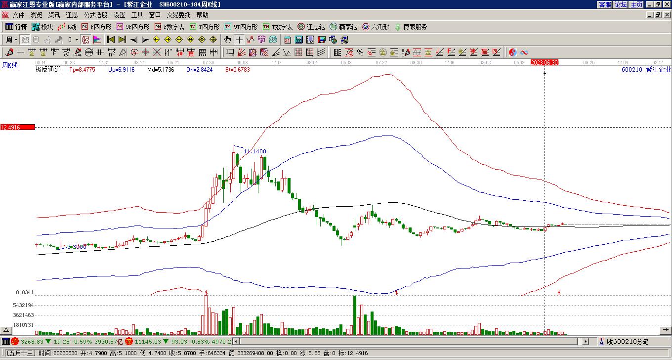Open the 江恩 menu
The width and height of the screenshot is (672, 360).
(72, 15)
